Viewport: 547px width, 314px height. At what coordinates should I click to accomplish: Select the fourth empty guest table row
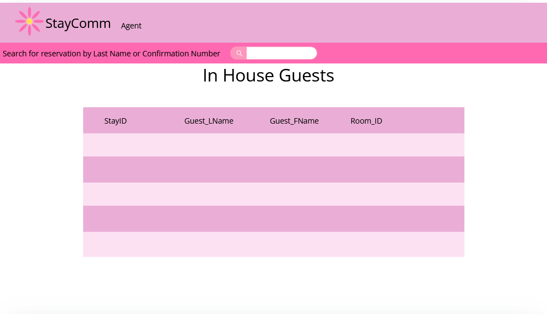pyautogui.click(x=273, y=219)
